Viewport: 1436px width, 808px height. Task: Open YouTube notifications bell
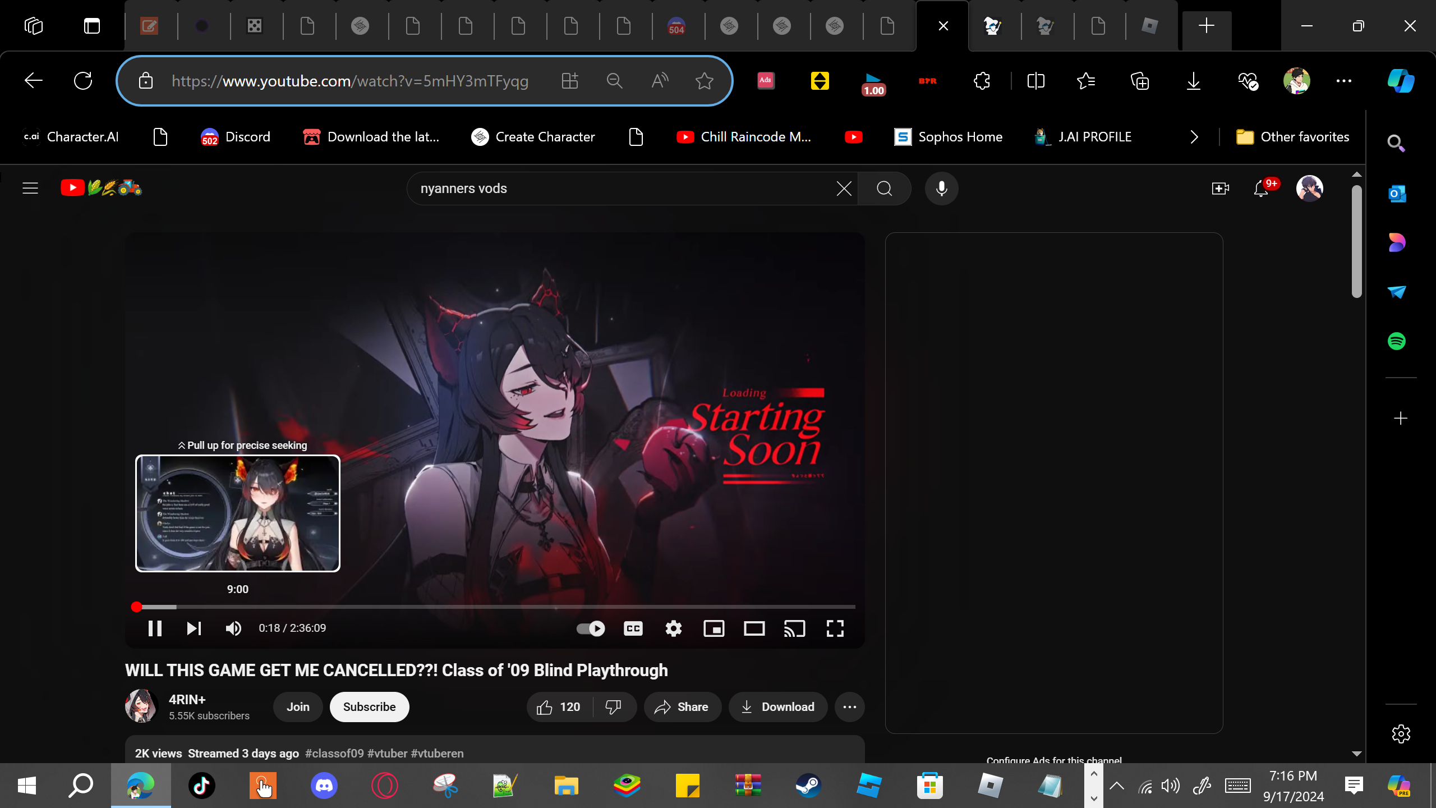tap(1261, 189)
